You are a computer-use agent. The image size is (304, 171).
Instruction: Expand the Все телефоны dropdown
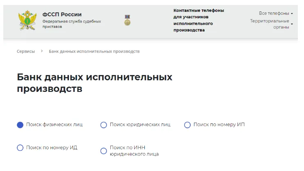coord(274,14)
